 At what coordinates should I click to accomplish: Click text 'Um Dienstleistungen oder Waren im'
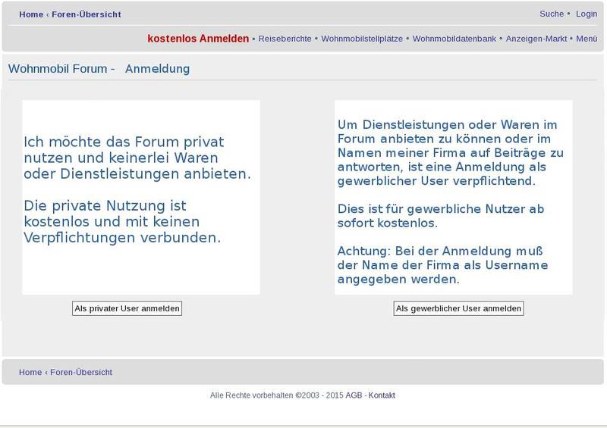(x=447, y=125)
